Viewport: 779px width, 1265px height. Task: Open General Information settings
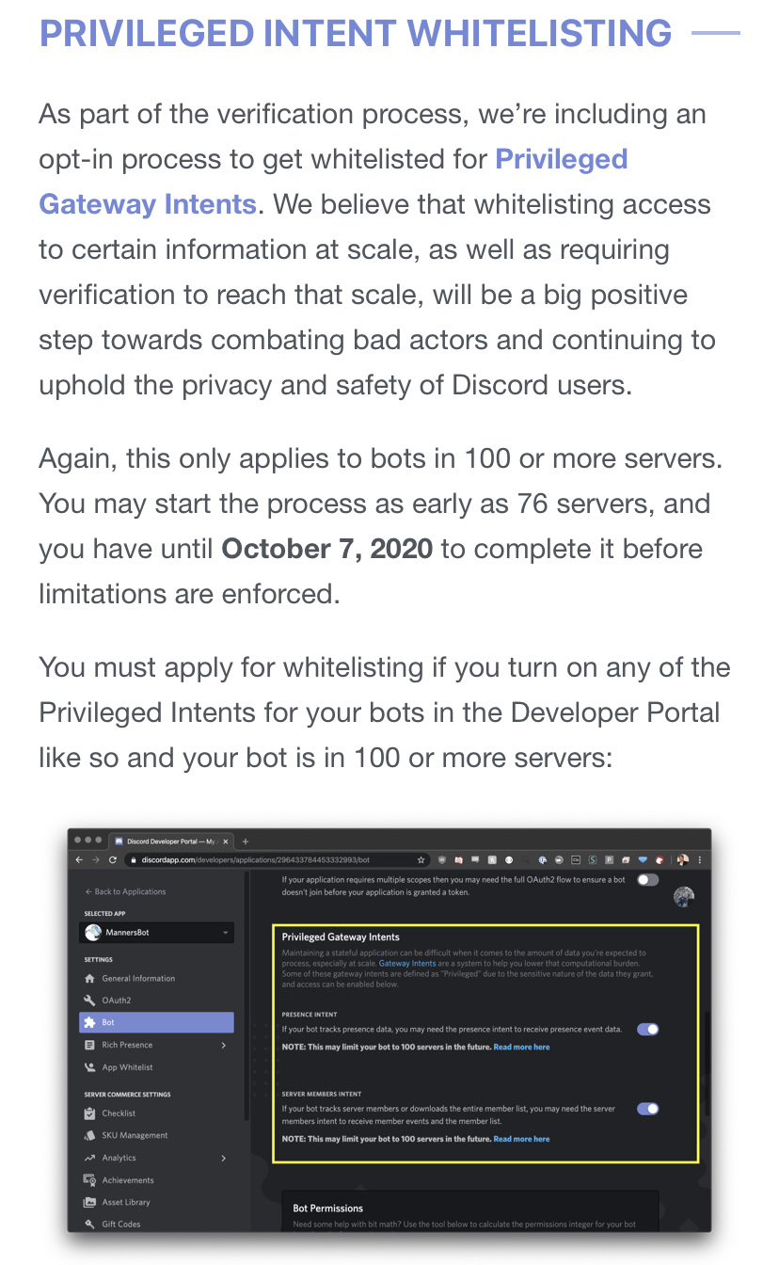[139, 979]
